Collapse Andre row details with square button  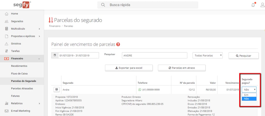(56, 90)
